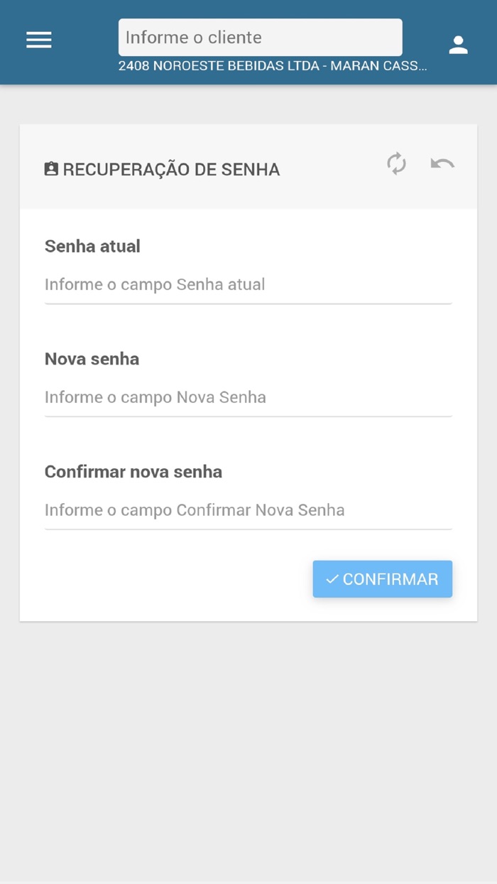497x884 pixels.
Task: Open the hamburger navigation menu
Action: [x=38, y=40]
